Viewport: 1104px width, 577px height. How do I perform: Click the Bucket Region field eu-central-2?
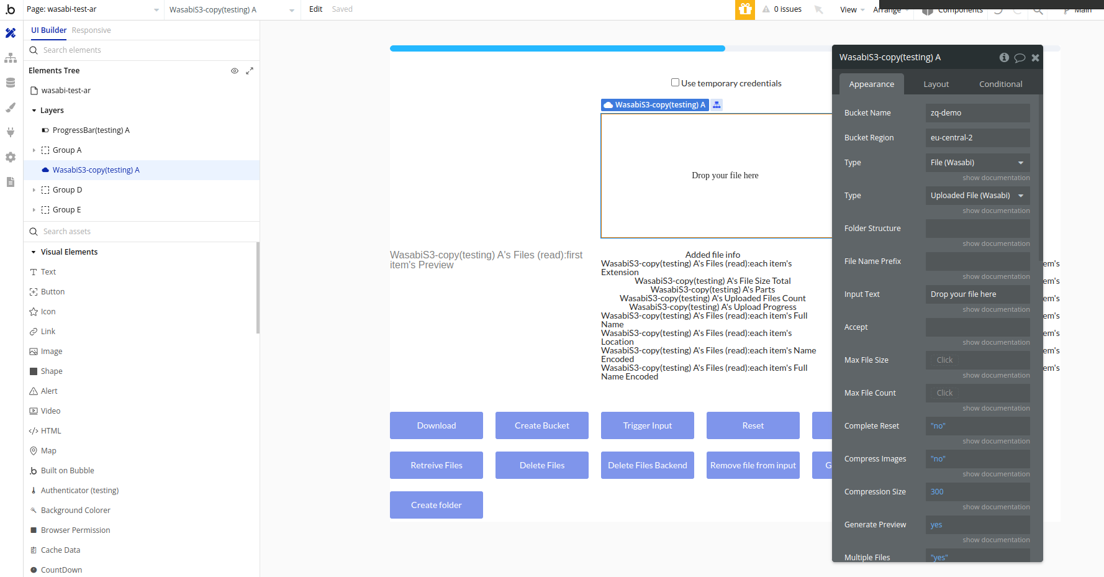[x=977, y=138]
